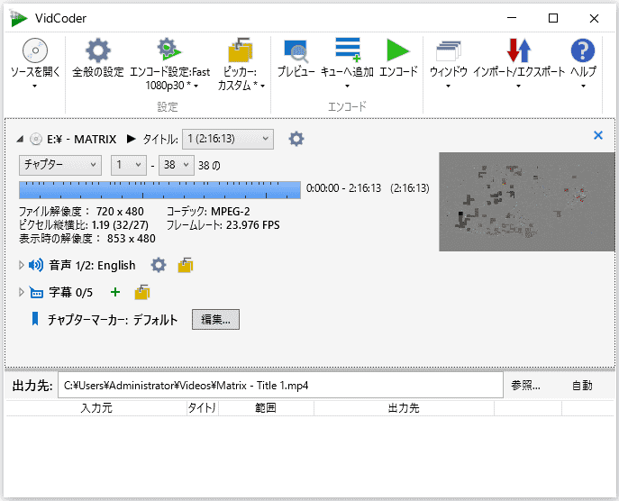The width and height of the screenshot is (619, 501).
Task: Click the 編集... chapter marker button
Action: pyautogui.click(x=215, y=320)
